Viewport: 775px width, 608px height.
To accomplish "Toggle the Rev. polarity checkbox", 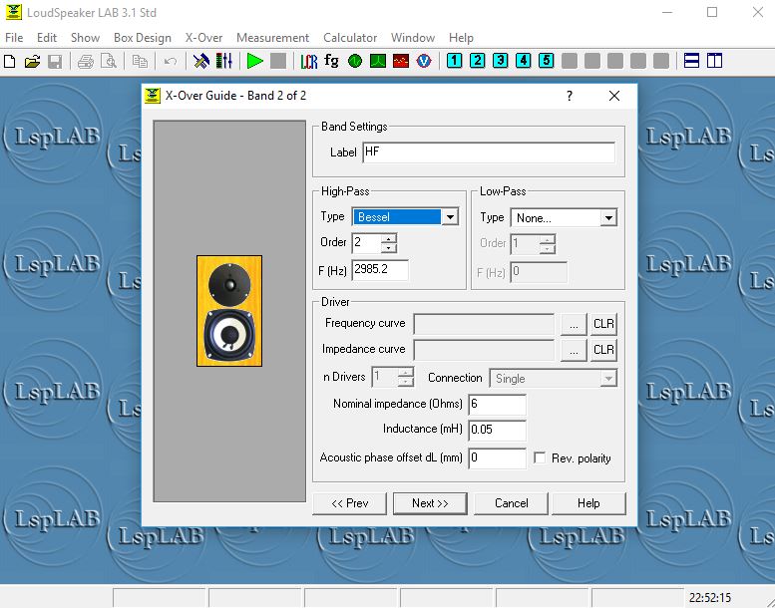I will tap(541, 457).
